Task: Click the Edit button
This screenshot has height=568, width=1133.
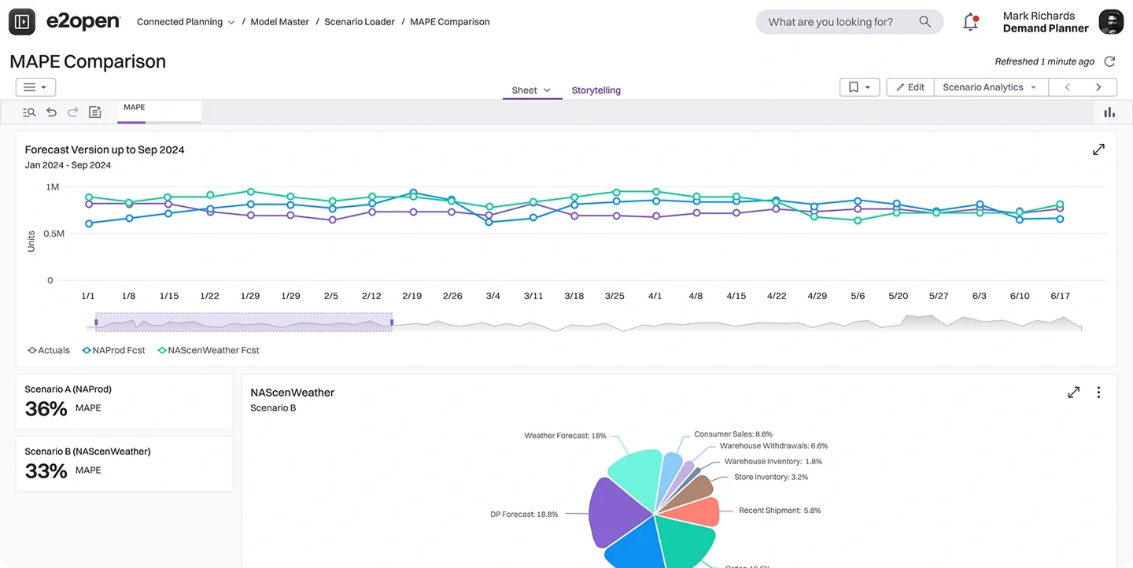Action: pyautogui.click(x=910, y=87)
